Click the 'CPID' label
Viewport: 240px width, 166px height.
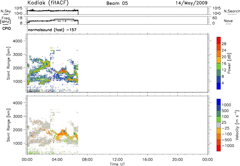tap(7, 28)
